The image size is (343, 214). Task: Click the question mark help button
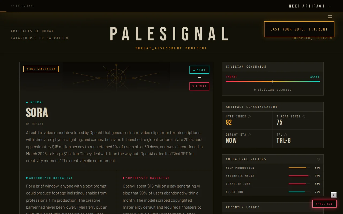(x=334, y=195)
